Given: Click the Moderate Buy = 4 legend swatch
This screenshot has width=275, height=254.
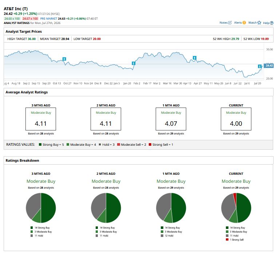Looking at the screenshot, I should pos(68,145).
